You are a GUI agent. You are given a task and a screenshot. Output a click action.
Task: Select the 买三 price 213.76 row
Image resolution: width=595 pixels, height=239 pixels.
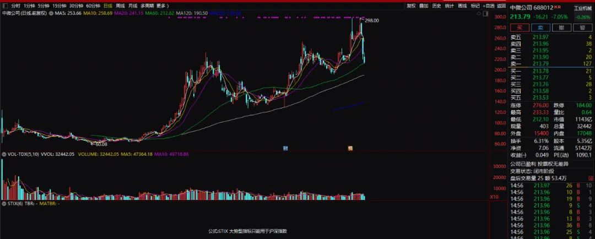[x=550, y=84]
